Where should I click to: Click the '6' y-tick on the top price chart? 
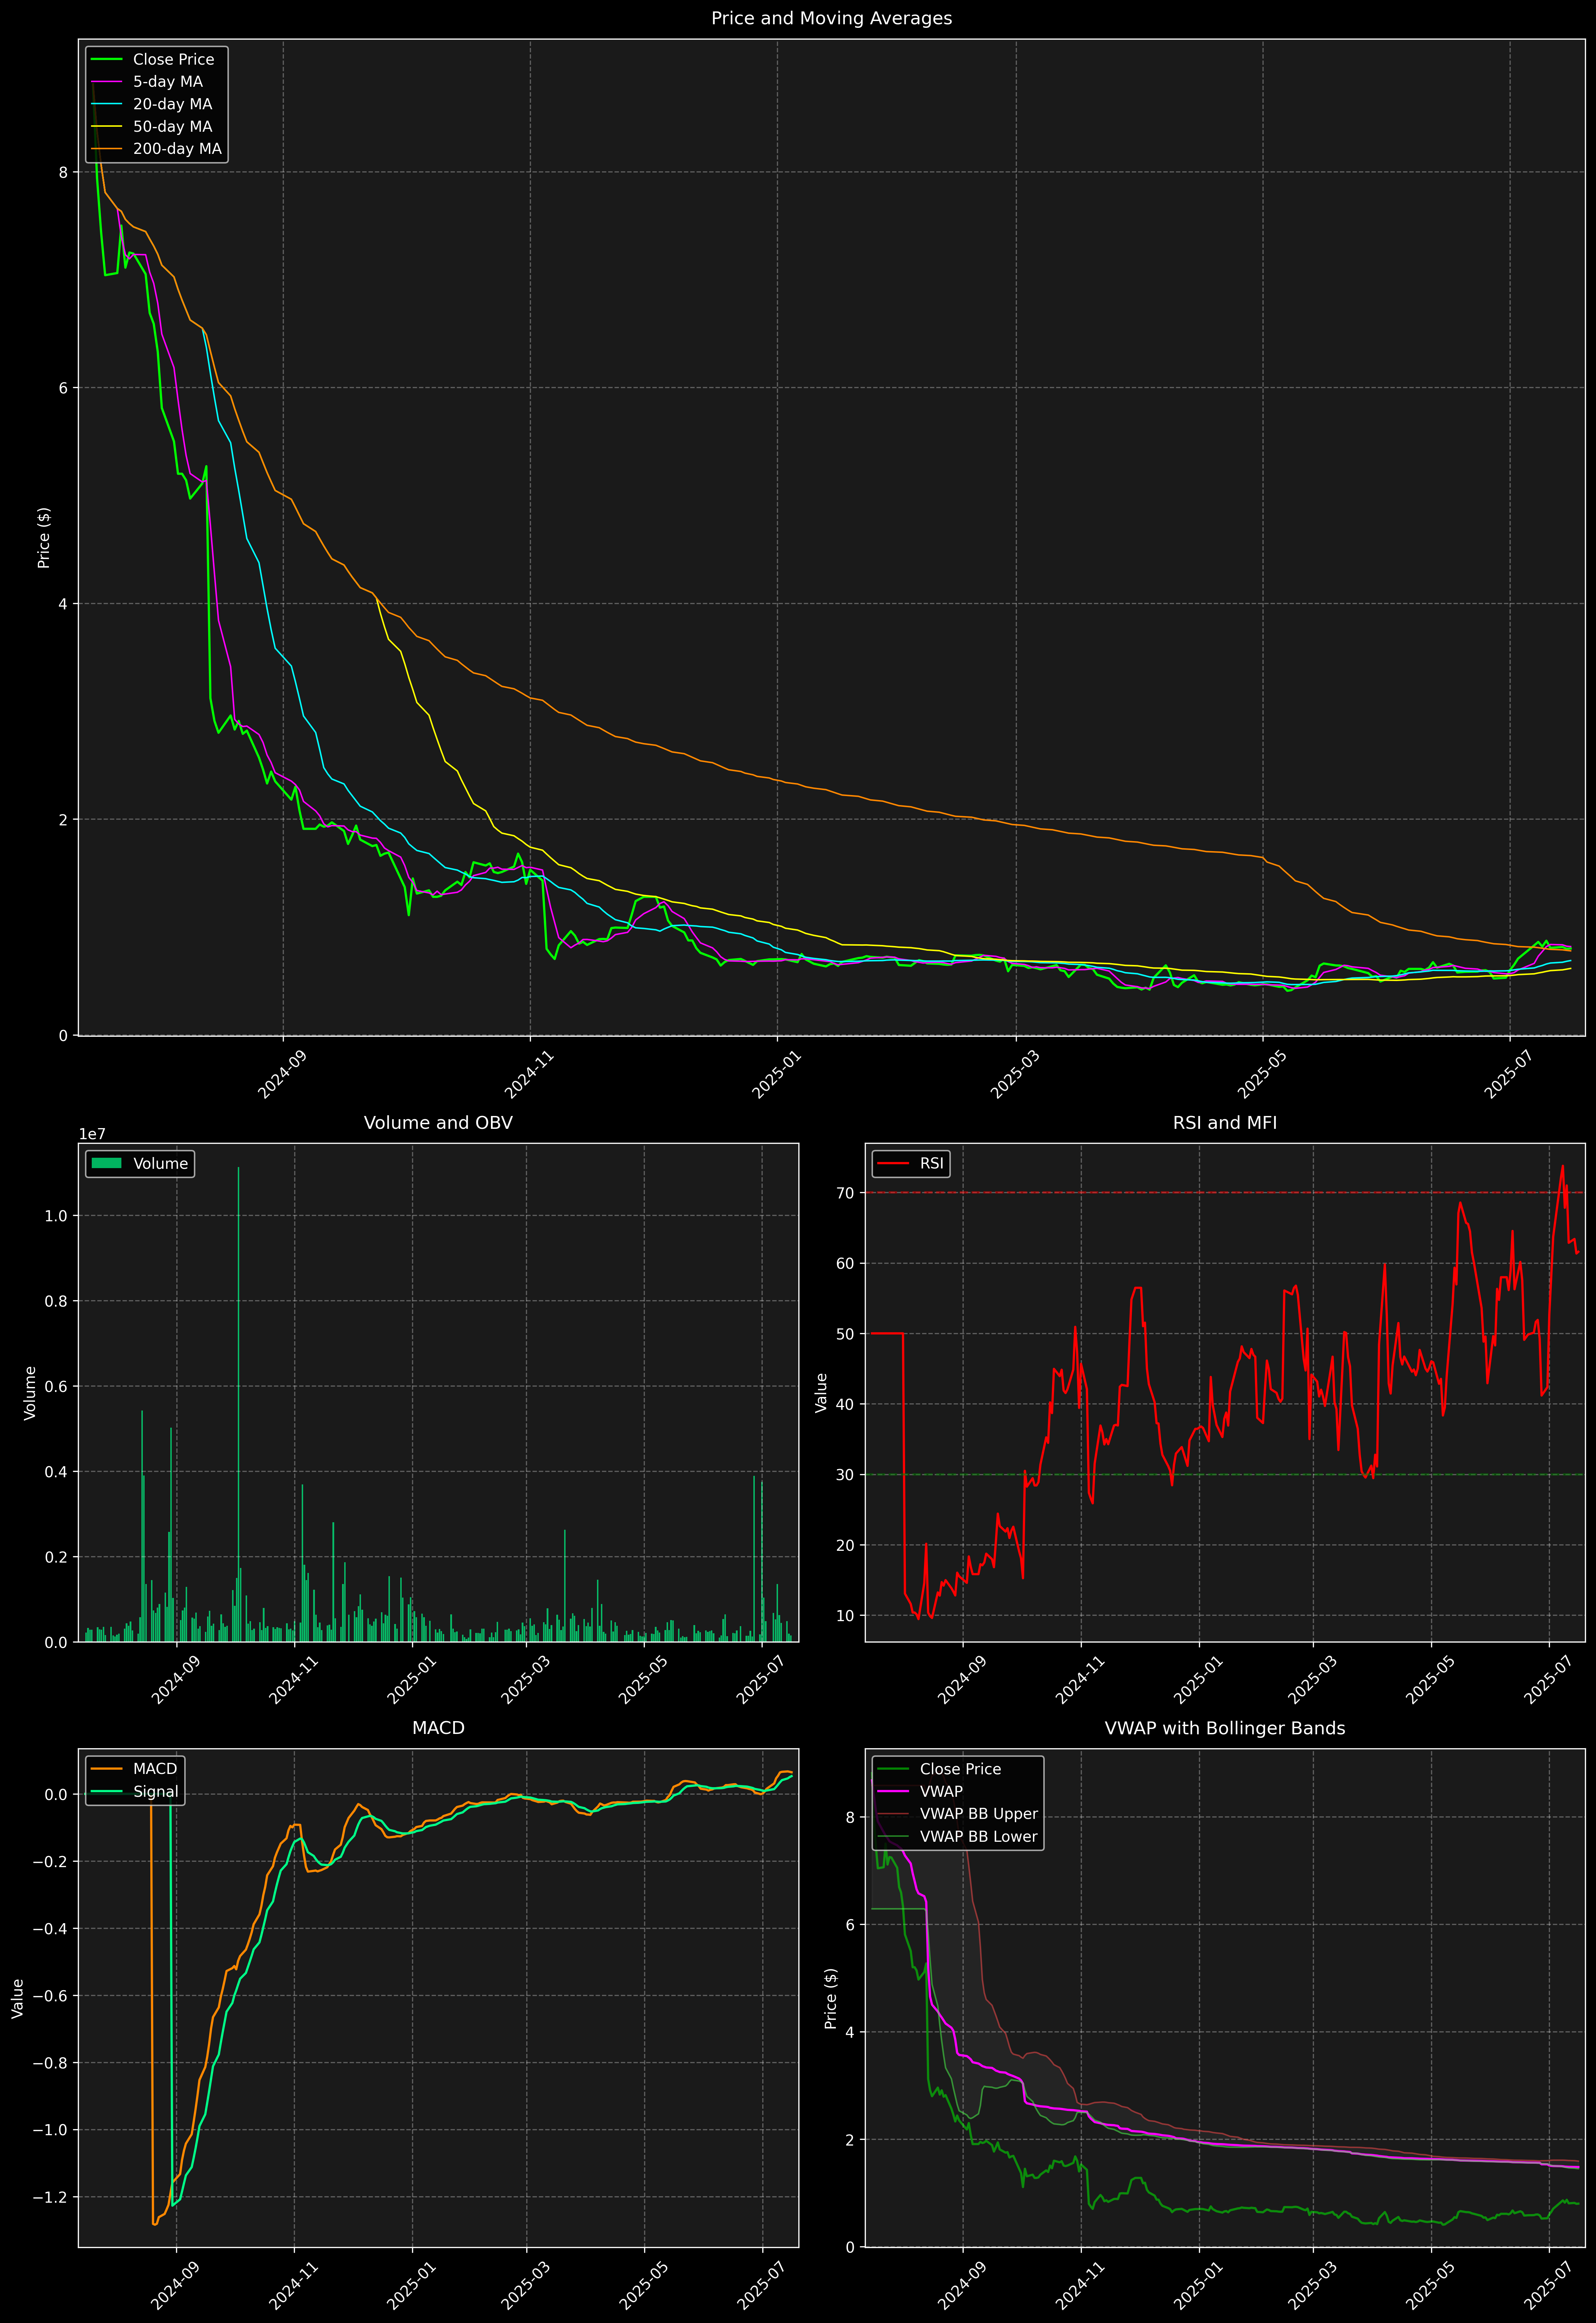[x=63, y=388]
